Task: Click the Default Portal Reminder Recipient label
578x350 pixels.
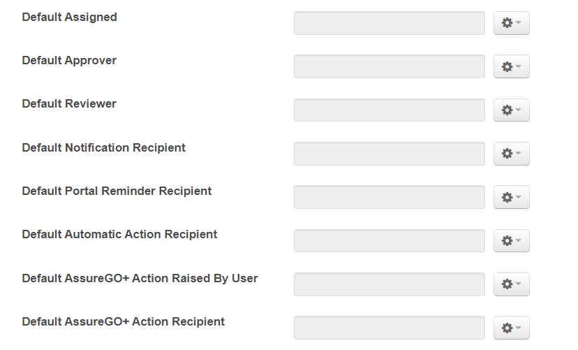Action: (x=117, y=191)
